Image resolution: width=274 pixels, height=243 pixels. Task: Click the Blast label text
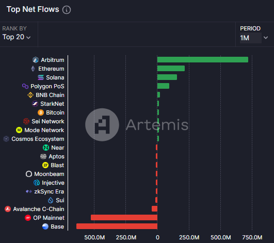(57, 165)
